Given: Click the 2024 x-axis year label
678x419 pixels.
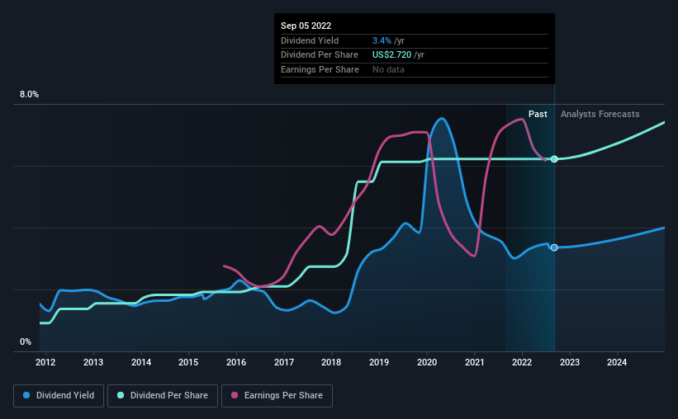Looking at the screenshot, I should click(617, 362).
